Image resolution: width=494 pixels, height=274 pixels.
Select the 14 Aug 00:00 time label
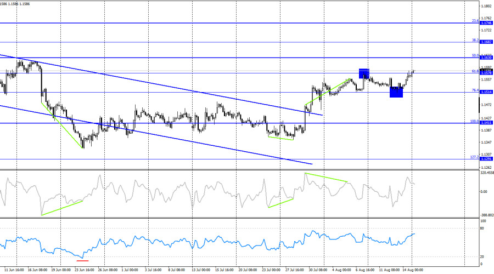[x=413, y=270]
